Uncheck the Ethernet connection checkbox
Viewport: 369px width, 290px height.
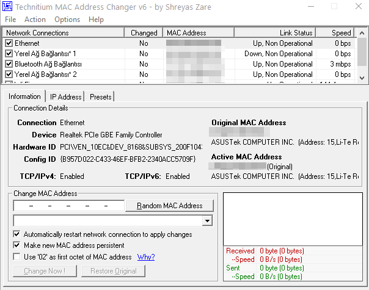(x=9, y=43)
